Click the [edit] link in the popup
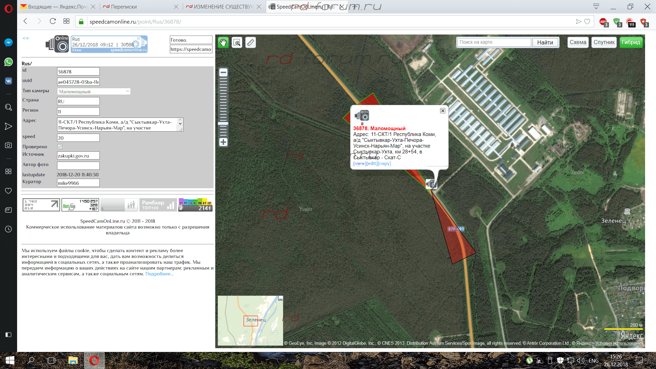Image resolution: width=656 pixels, height=369 pixels. pos(372,163)
